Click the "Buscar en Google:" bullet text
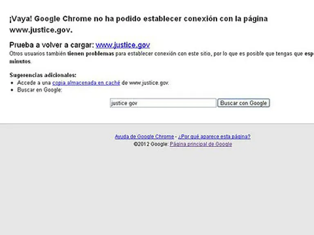 click(x=40, y=90)
